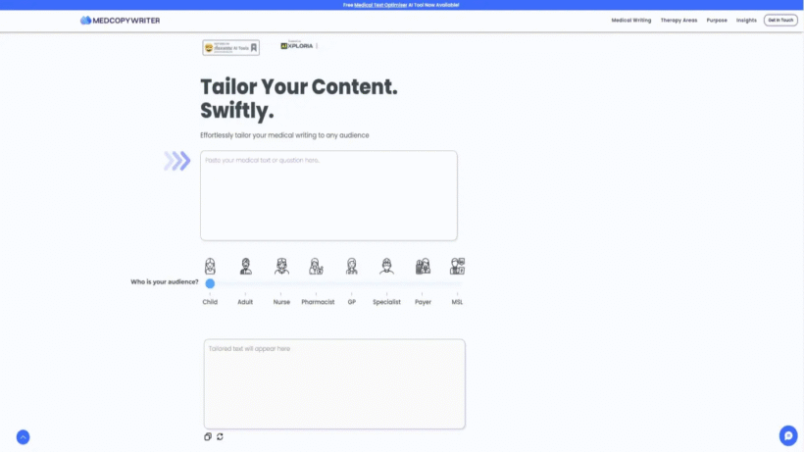
Task: Select the Nurse audience icon
Action: click(x=281, y=266)
